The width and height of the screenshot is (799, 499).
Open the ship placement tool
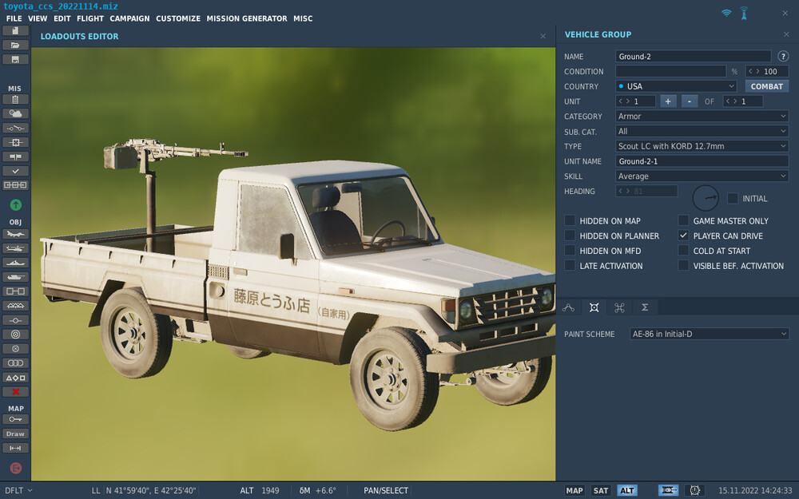click(x=14, y=263)
